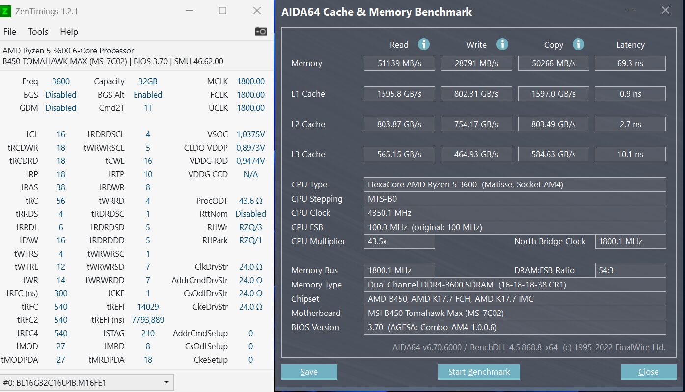Click the Memory Read value 51139 MB/s

pos(399,63)
